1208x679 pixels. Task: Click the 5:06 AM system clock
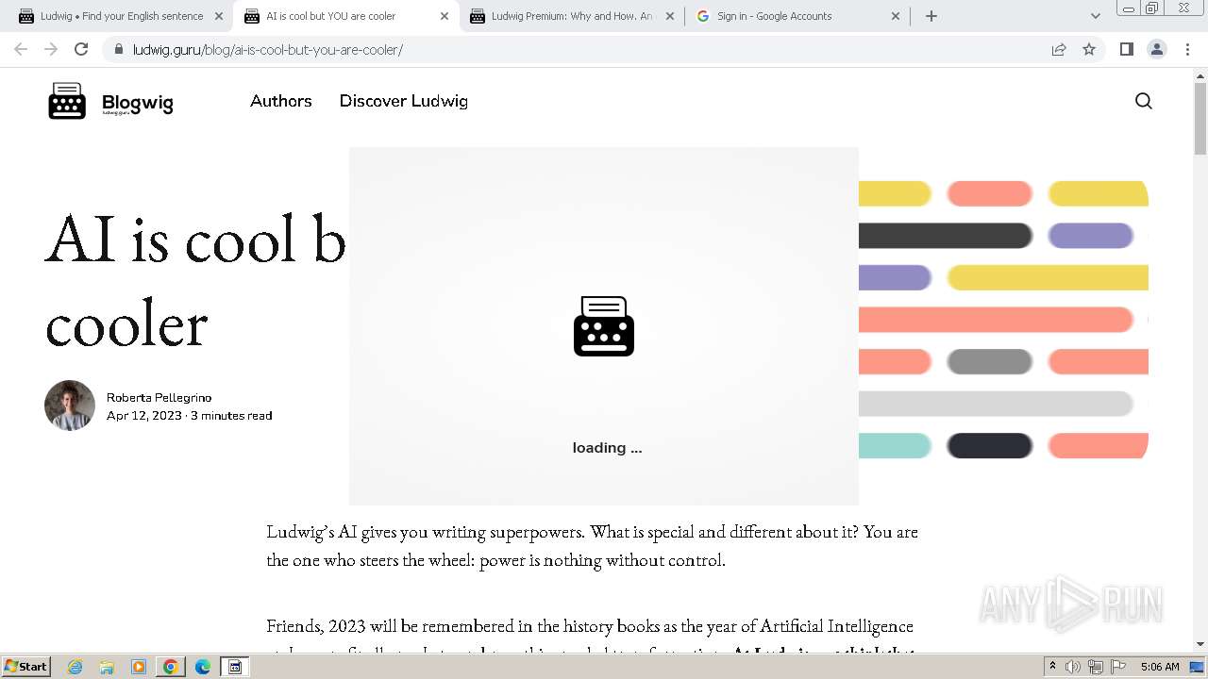[1160, 667]
